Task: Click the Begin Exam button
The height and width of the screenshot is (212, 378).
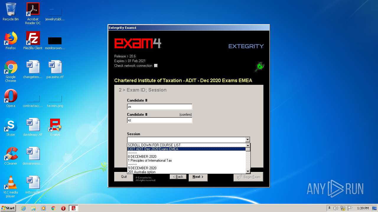Action: click(x=248, y=177)
